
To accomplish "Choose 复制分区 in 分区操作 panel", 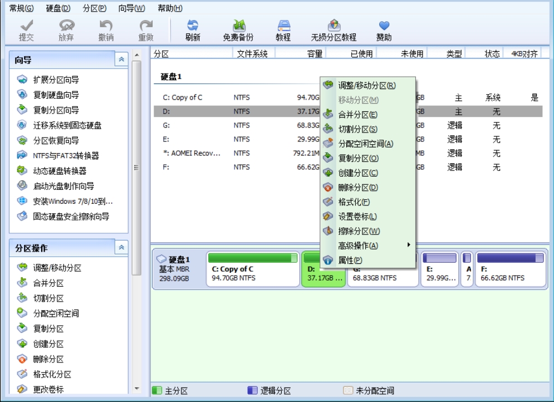I will coord(40,329).
